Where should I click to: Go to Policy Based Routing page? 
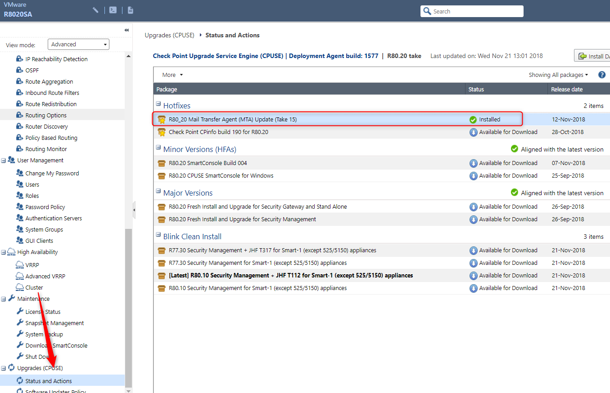click(x=51, y=138)
